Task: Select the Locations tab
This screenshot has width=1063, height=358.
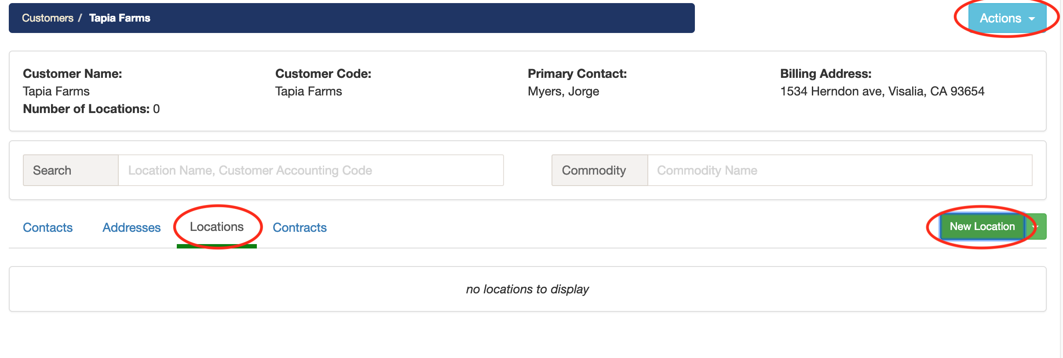Action: pyautogui.click(x=216, y=227)
